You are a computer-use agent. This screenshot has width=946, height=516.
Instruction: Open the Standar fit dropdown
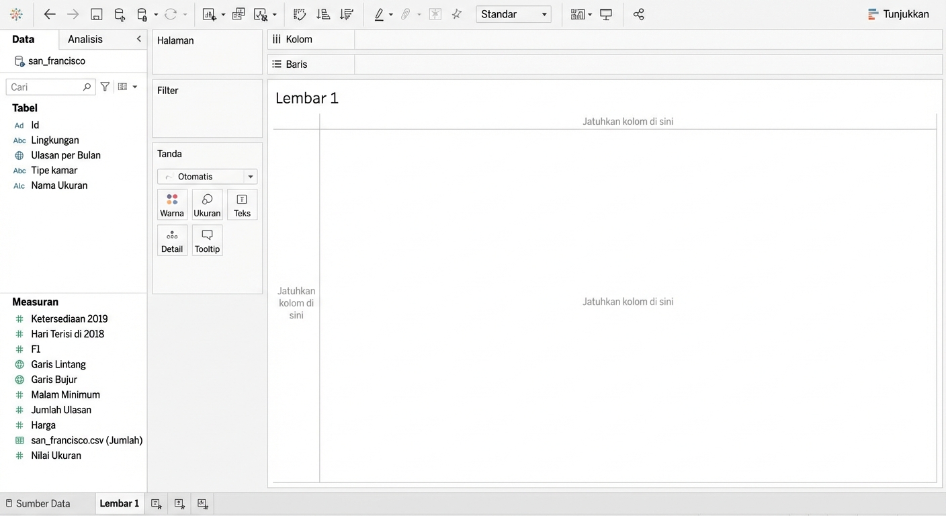pyautogui.click(x=513, y=14)
